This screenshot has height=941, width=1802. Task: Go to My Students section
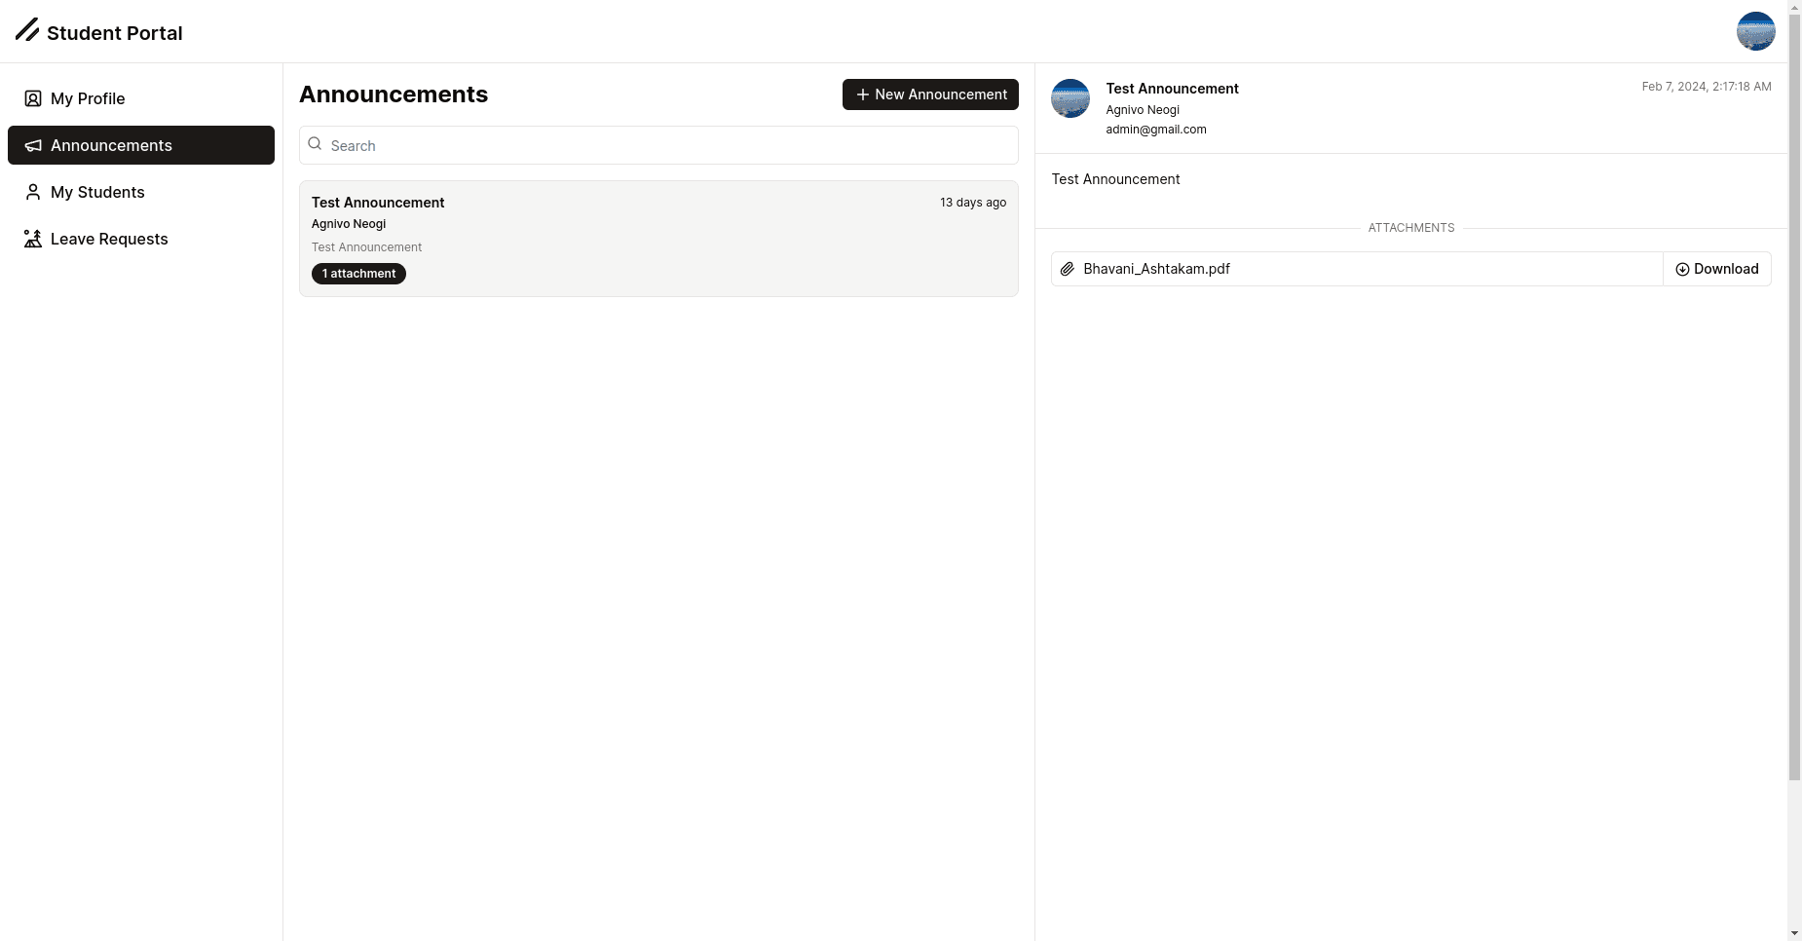point(97,192)
